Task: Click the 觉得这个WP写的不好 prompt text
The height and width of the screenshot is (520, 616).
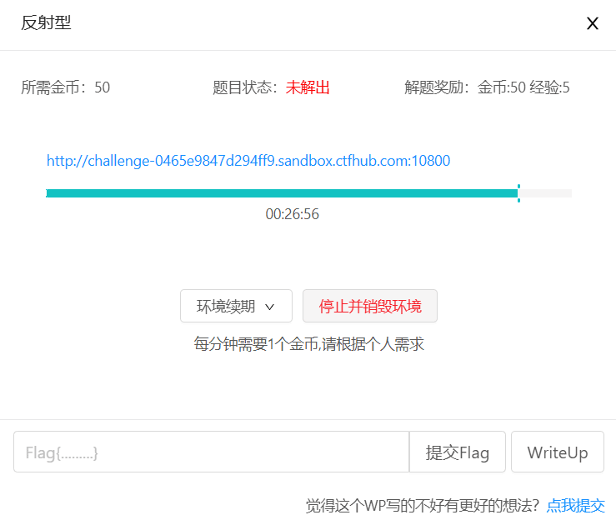Action: pos(422,505)
